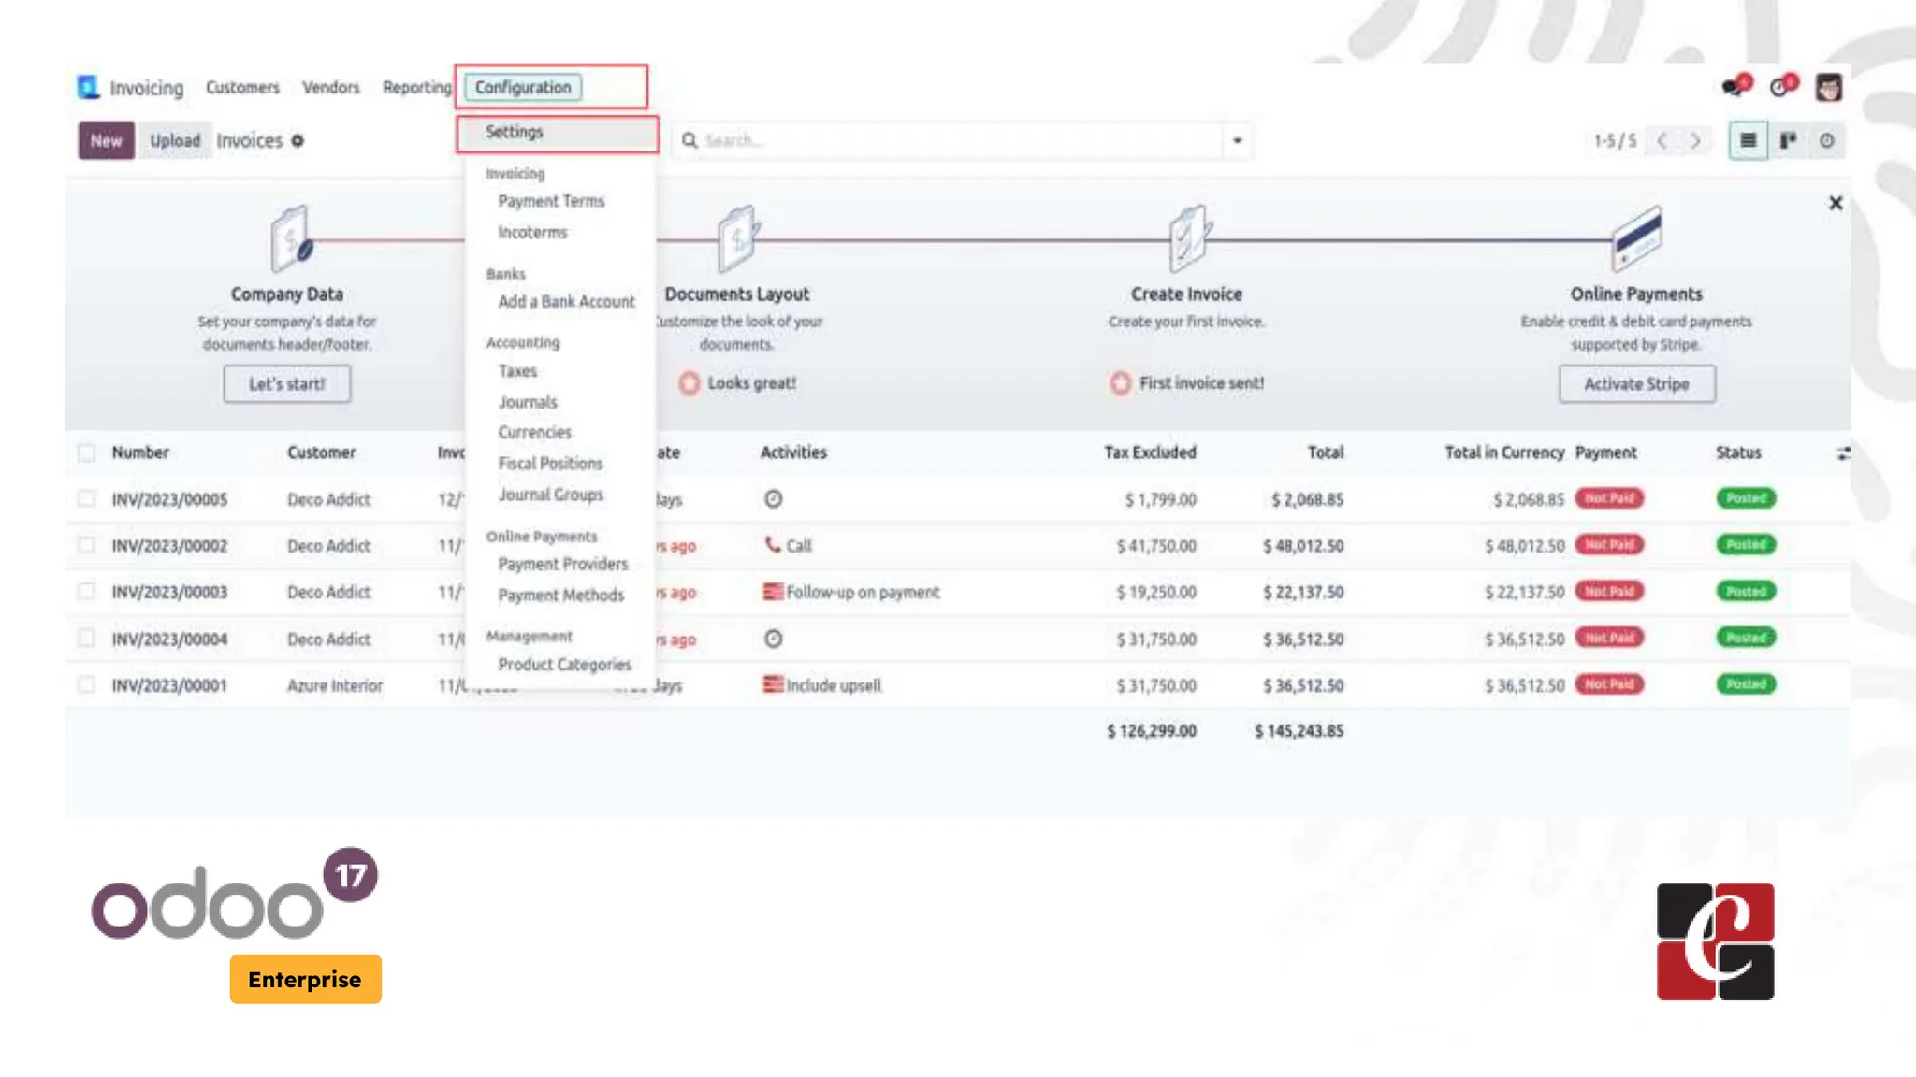
Task: Check the row for INV/2023/00001
Action: [x=86, y=684]
